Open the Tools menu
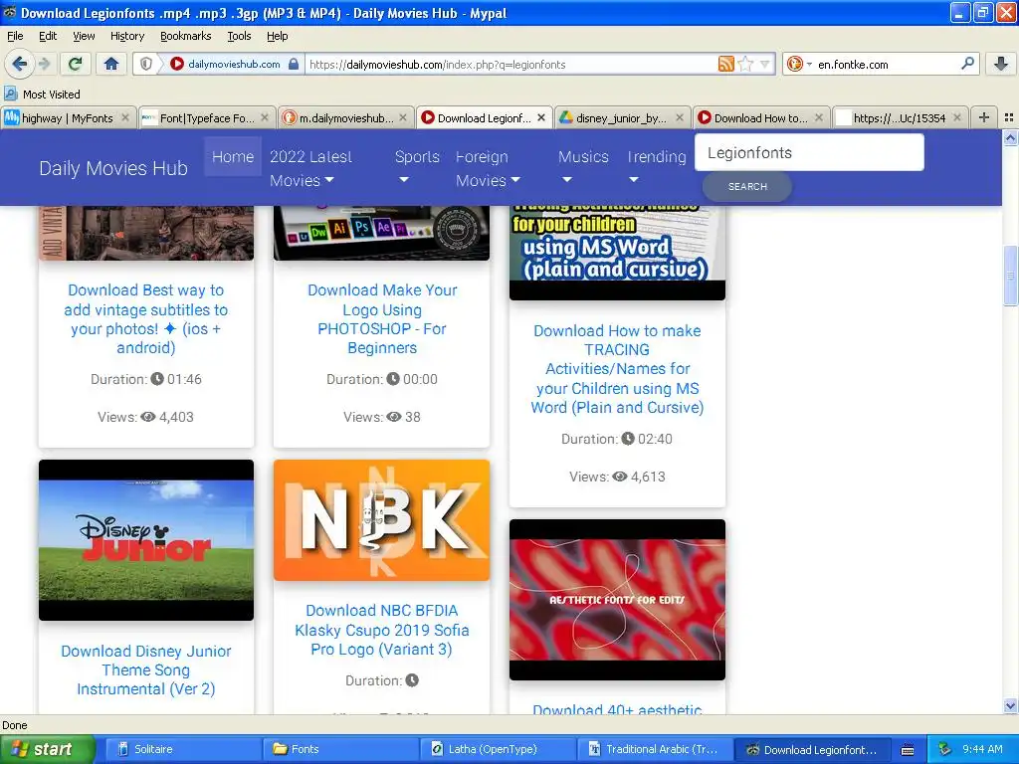The height and width of the screenshot is (764, 1019). 239,37
